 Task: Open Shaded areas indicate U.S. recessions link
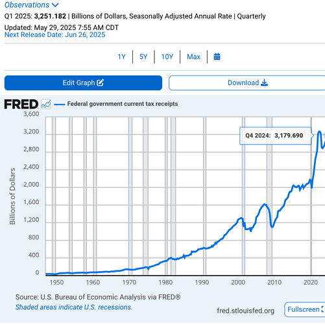click(74, 307)
